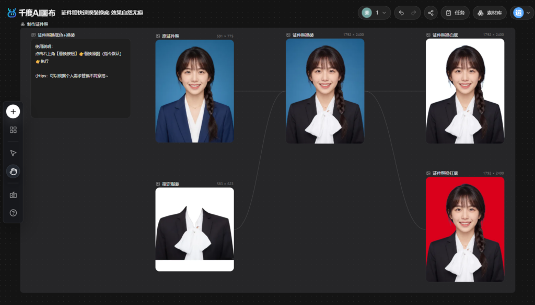The image size is (535, 305).
Task: Expand the user avatar menu chevron
Action: tap(528, 13)
